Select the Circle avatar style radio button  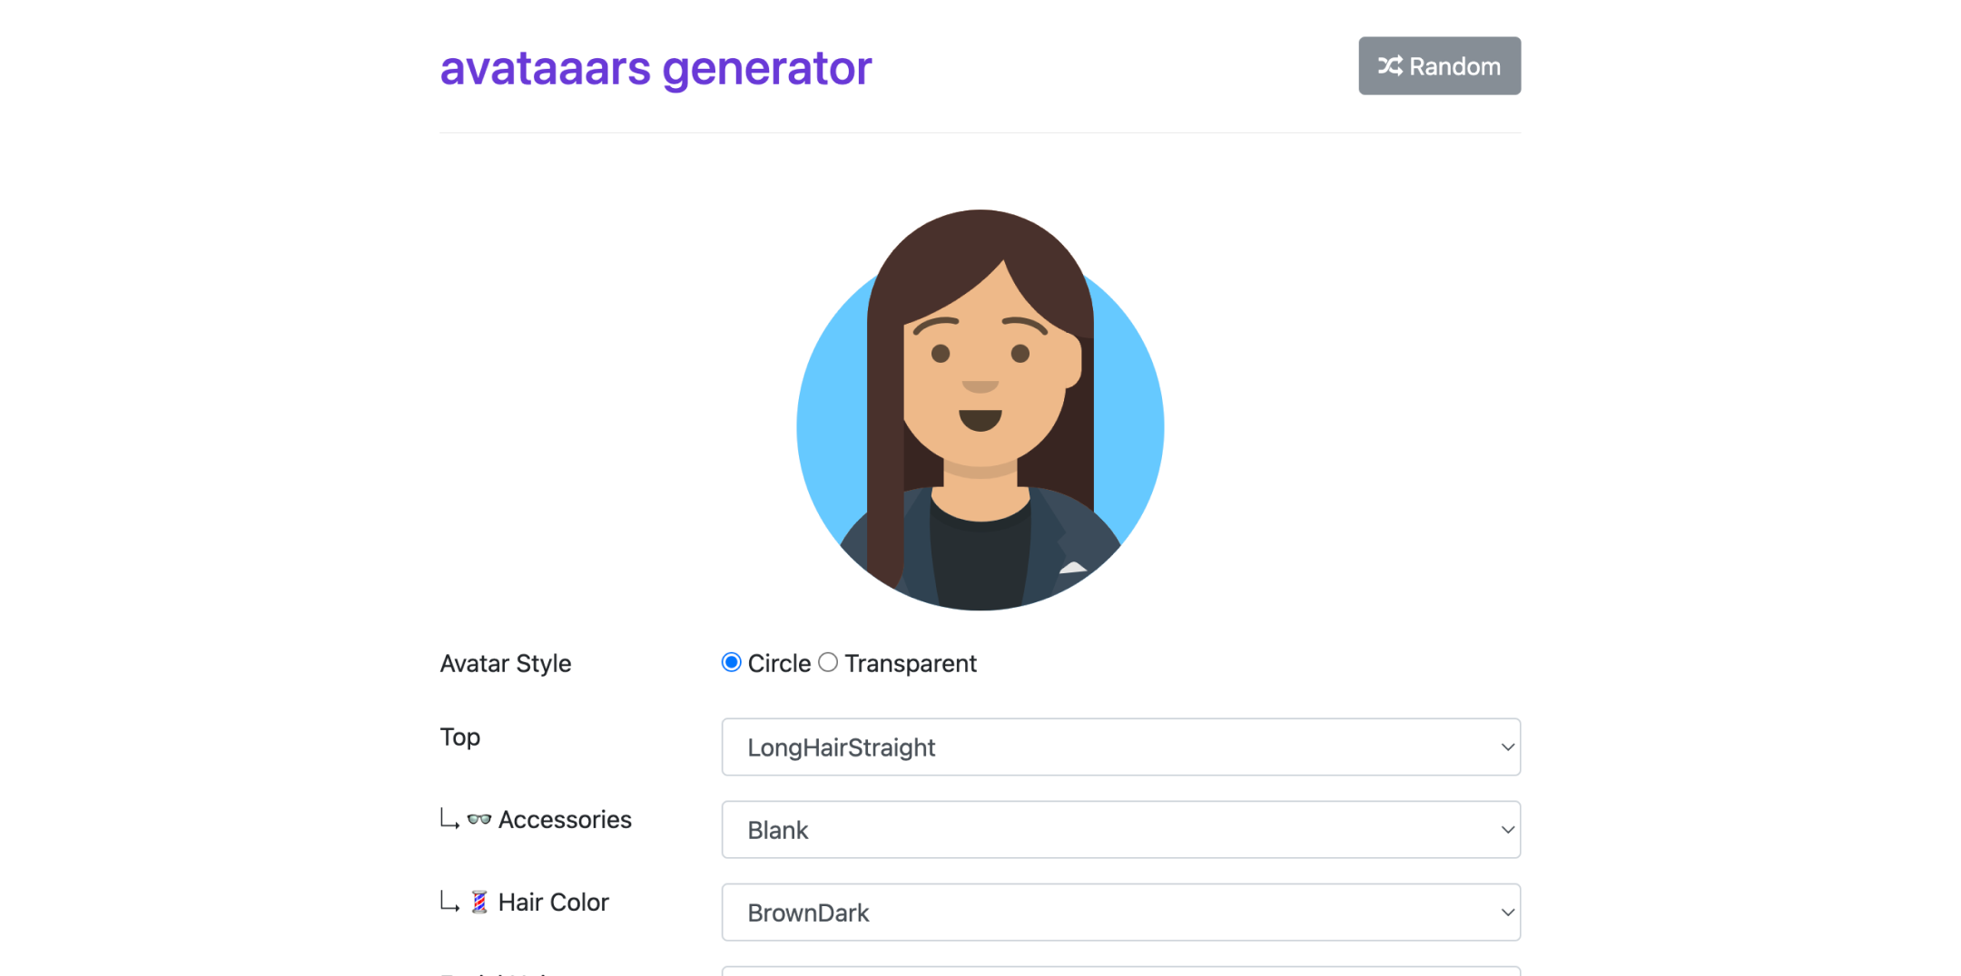[731, 663]
